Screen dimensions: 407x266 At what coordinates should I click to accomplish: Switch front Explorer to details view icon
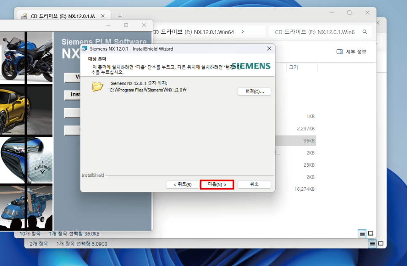(362, 234)
